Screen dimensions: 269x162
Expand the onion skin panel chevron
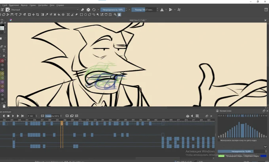pyautogui.click(x=265, y=147)
